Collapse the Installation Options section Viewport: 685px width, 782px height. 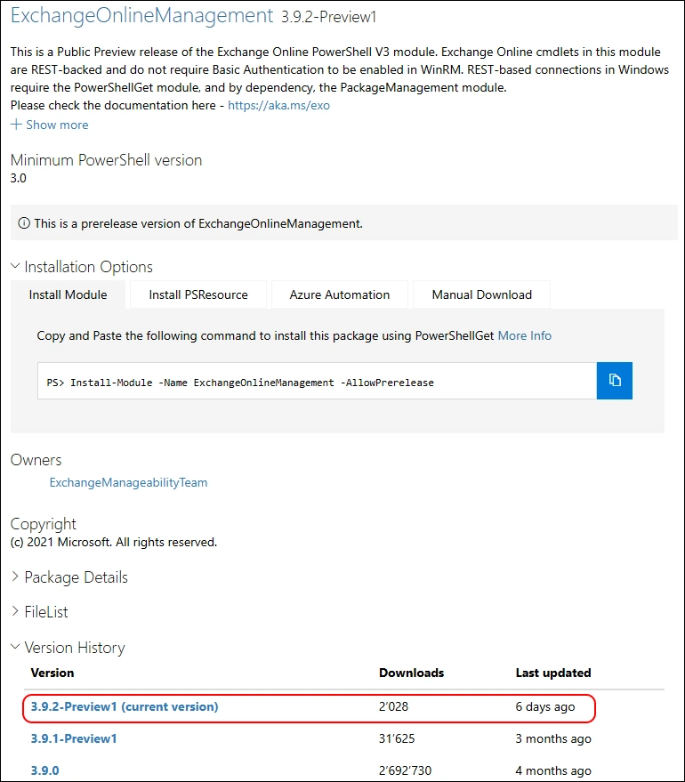click(x=16, y=267)
